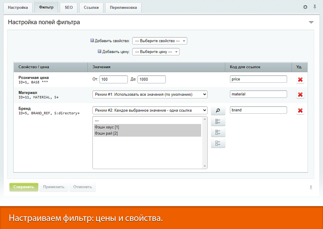
Task: Click the pin icon in top right corner
Action: pyautogui.click(x=315, y=7)
